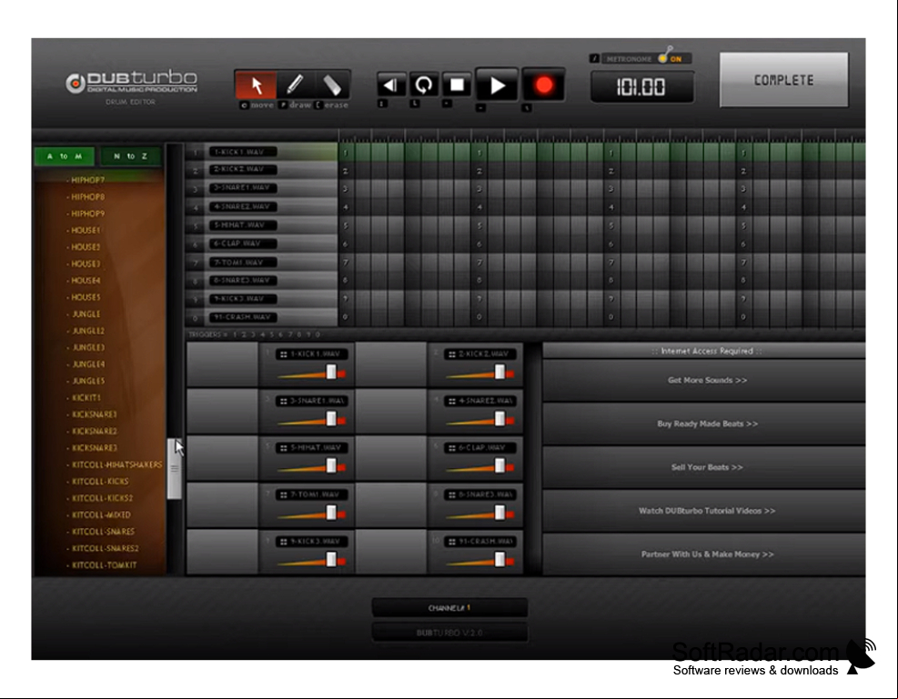
Task: Select the 91-CRASH.WAV sequencer row label
Action: [x=243, y=317]
